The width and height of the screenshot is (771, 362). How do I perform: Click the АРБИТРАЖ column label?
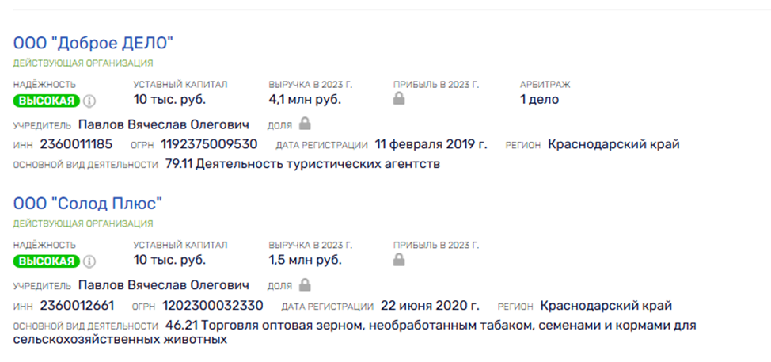545,85
